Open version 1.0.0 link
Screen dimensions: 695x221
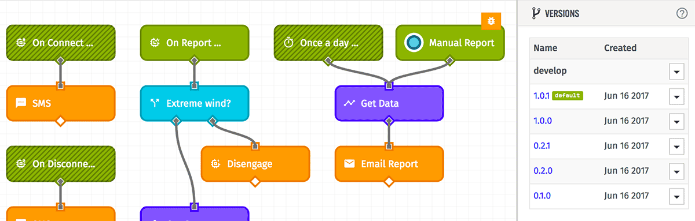click(542, 121)
